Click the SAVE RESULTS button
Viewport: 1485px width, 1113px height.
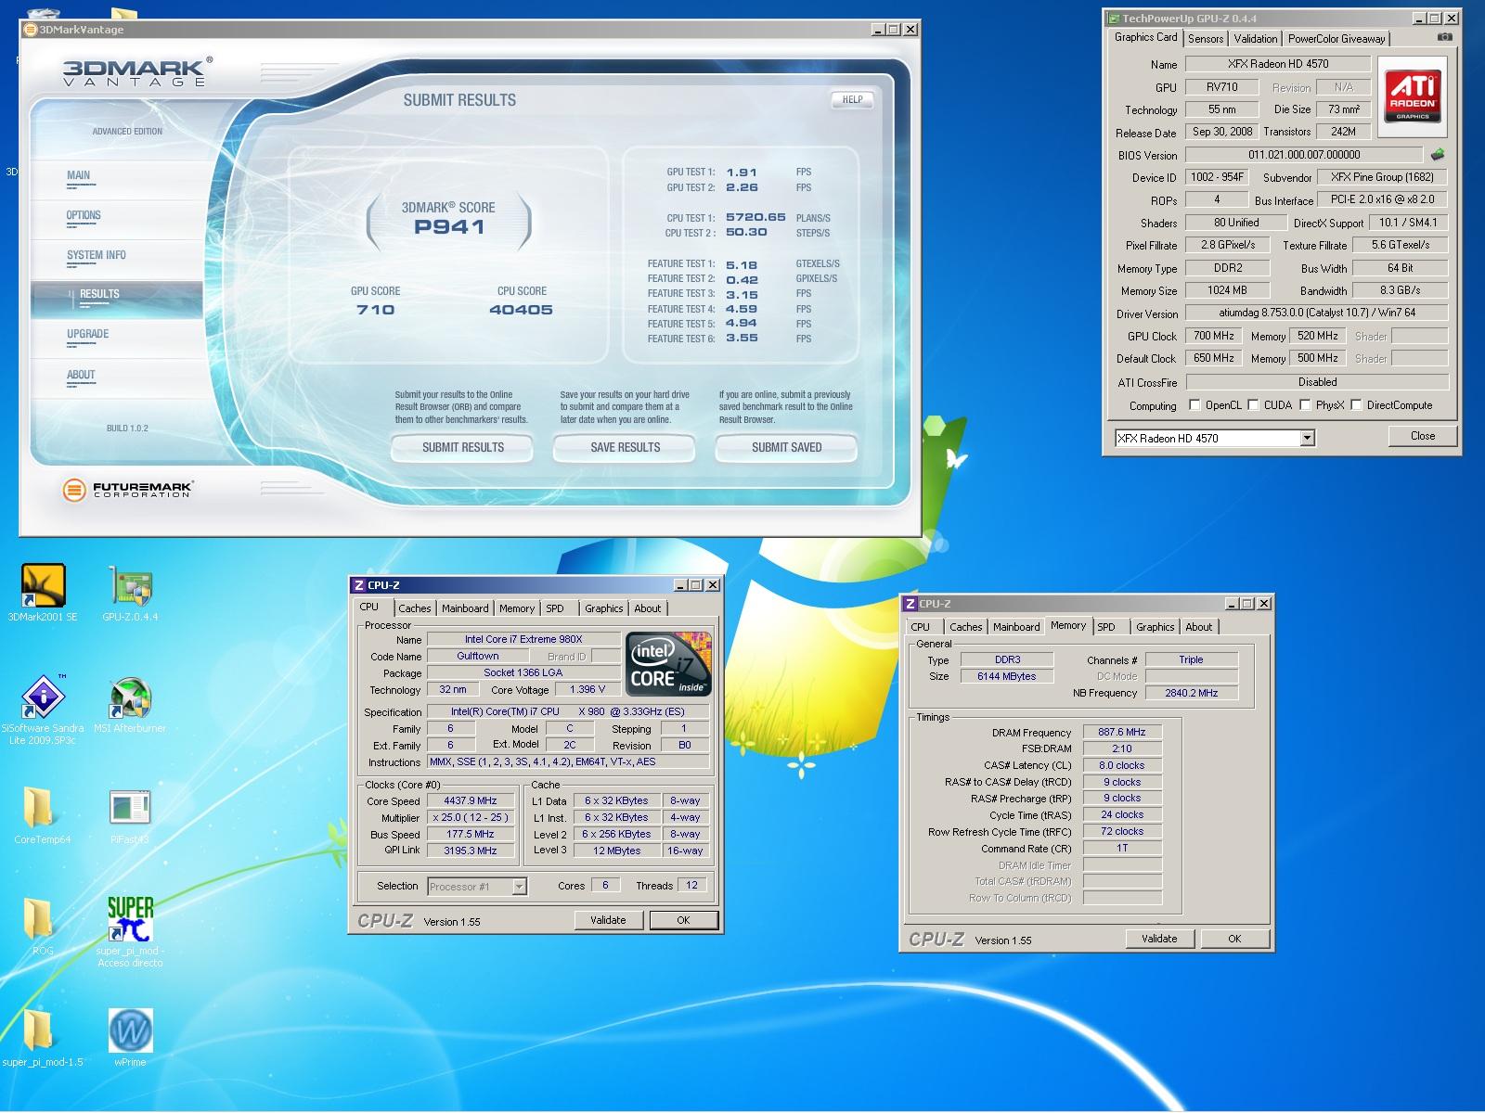(625, 447)
